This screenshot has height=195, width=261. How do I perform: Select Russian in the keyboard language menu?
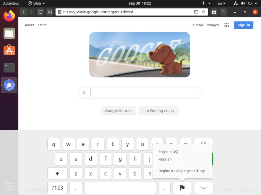[165, 159]
